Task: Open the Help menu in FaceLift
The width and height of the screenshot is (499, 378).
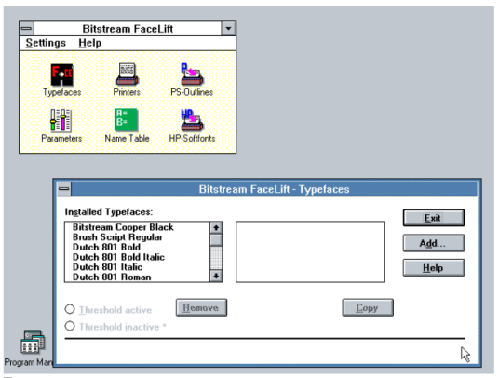Action: click(90, 43)
